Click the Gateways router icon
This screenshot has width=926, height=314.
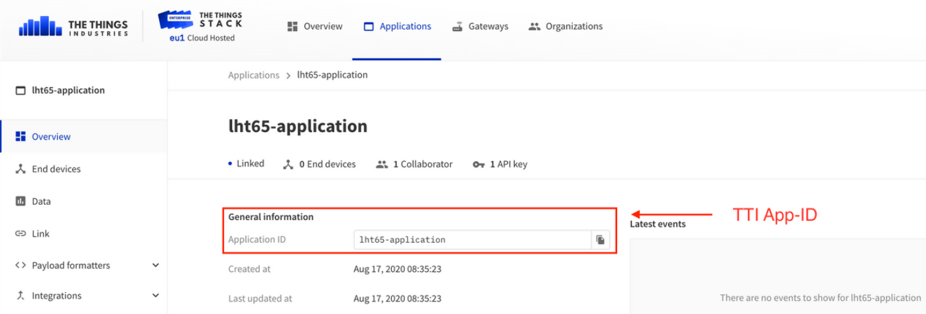(x=457, y=26)
